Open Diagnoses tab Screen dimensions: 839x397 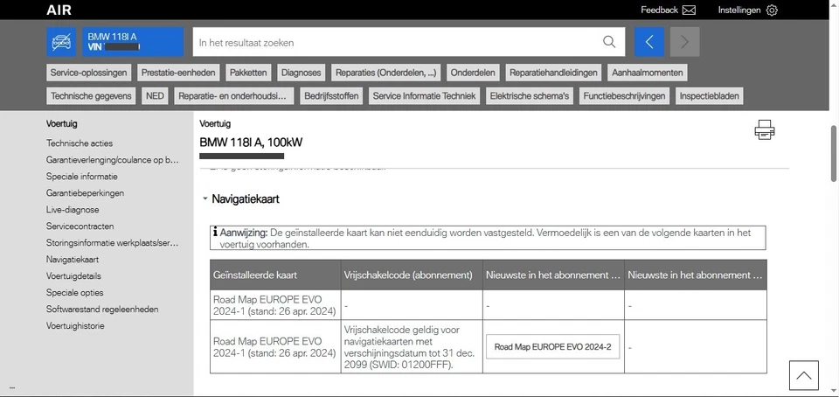(x=302, y=73)
